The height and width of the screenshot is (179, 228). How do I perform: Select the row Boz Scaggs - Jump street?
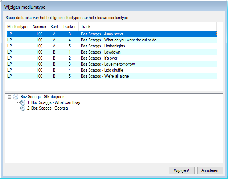coord(112,34)
